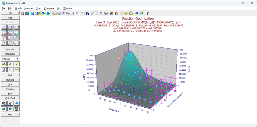Viewport: 257px width, 127px height.
Task: Click the font 'F' toolbar icon
Action: [101, 13]
